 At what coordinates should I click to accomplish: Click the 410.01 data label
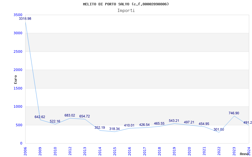pyautogui.click(x=129, y=125)
